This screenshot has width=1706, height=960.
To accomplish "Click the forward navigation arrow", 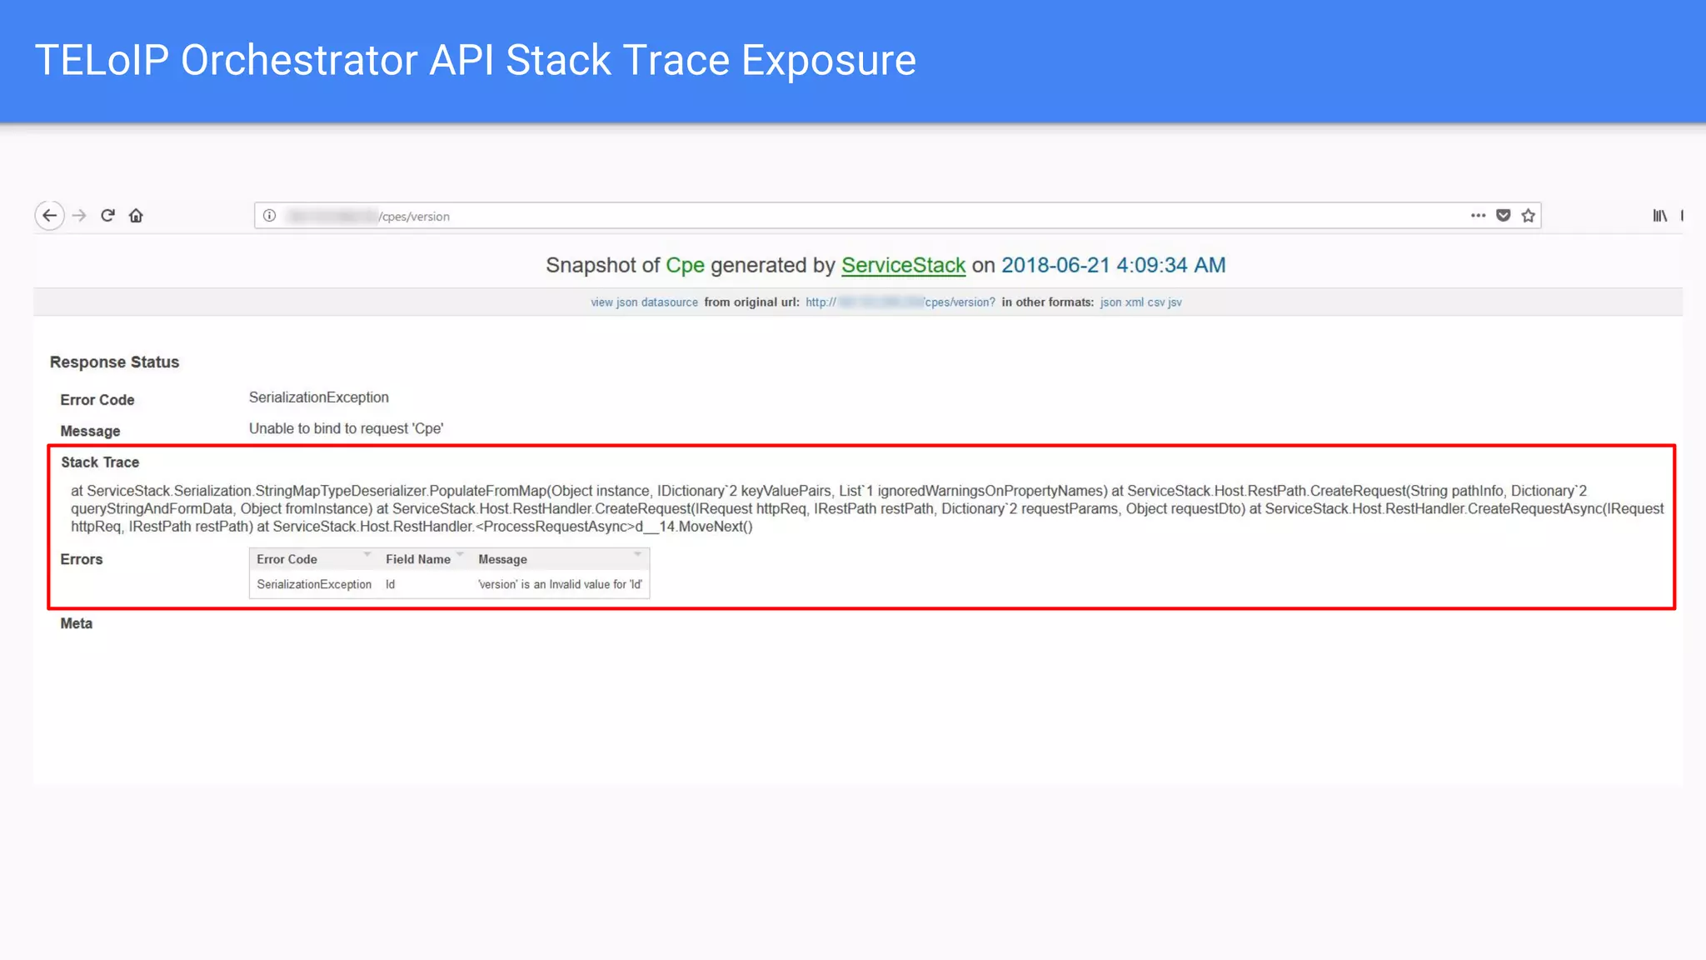I will [79, 216].
